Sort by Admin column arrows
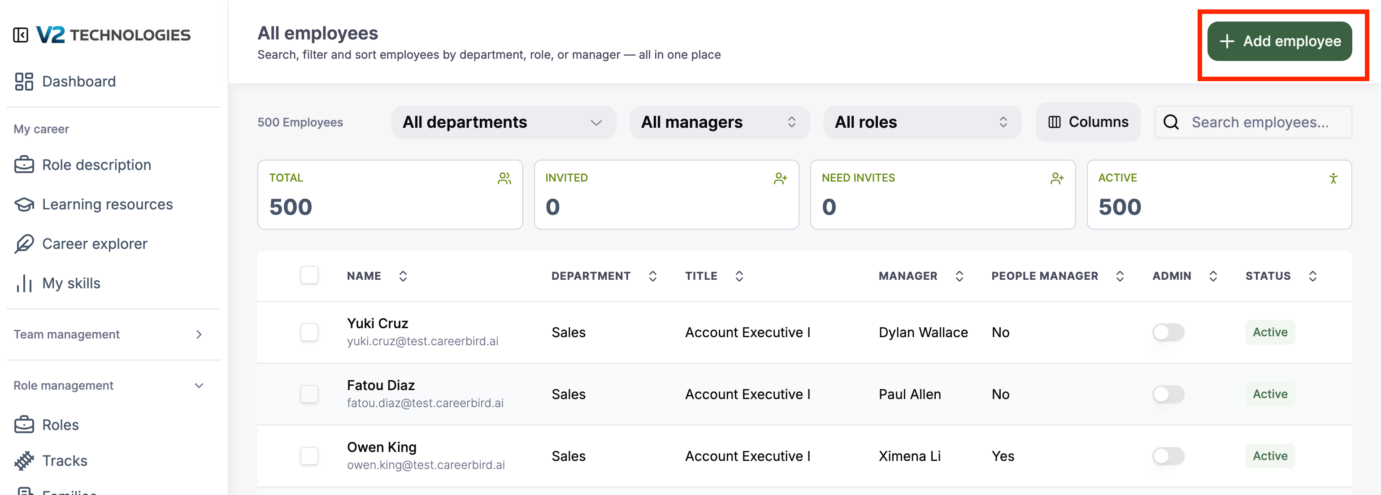This screenshot has width=1381, height=495. (1213, 276)
